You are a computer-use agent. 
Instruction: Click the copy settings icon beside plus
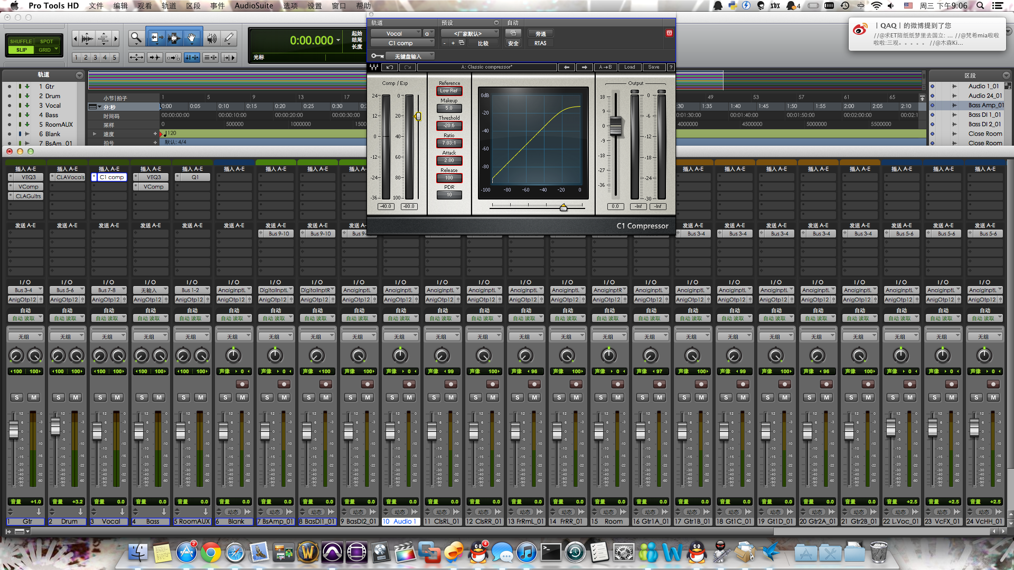point(461,43)
